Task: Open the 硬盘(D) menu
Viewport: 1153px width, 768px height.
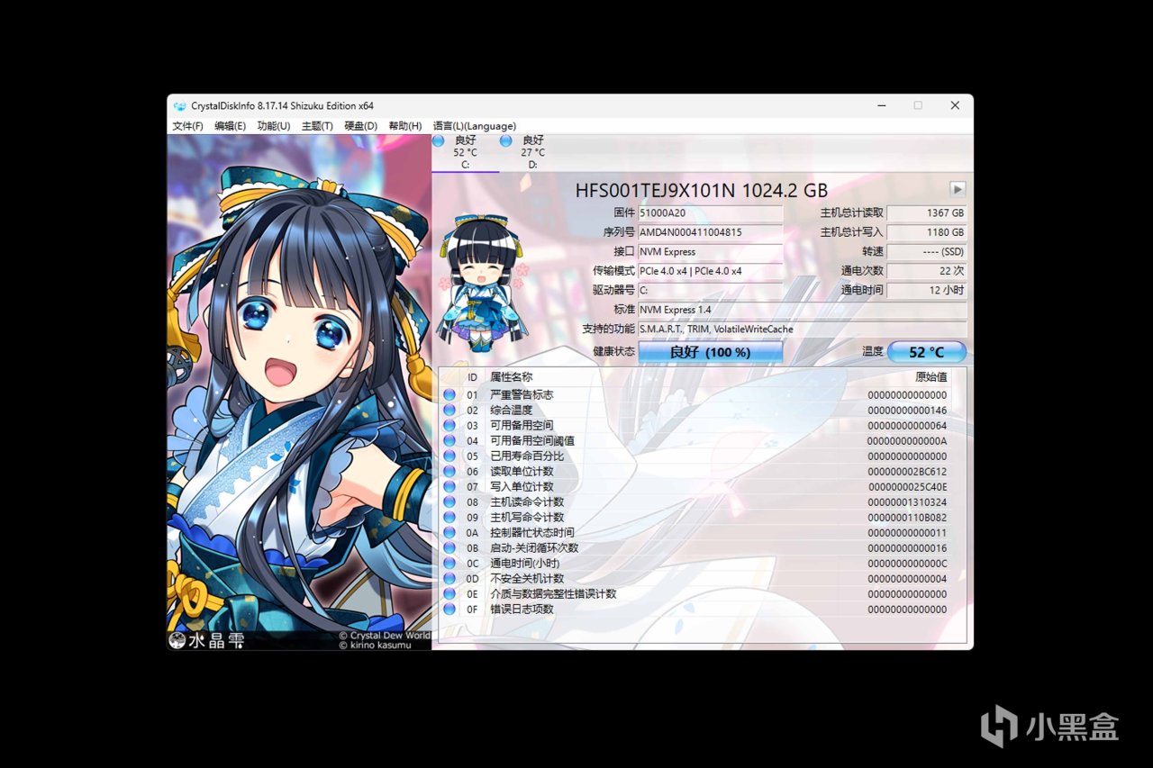Action: click(361, 126)
